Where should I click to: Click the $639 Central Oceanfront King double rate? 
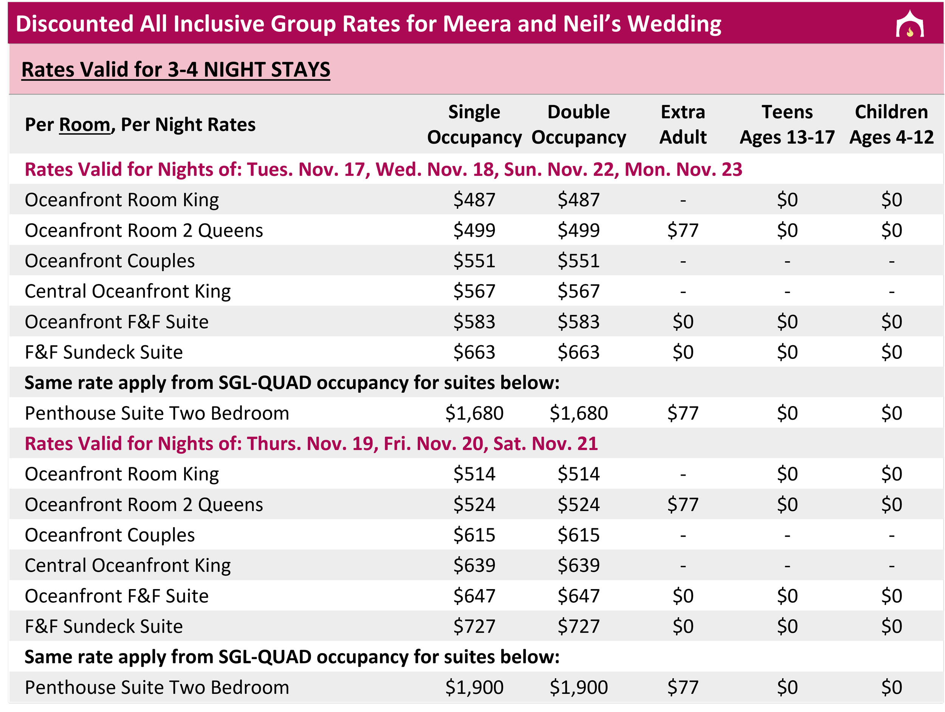[x=578, y=565]
